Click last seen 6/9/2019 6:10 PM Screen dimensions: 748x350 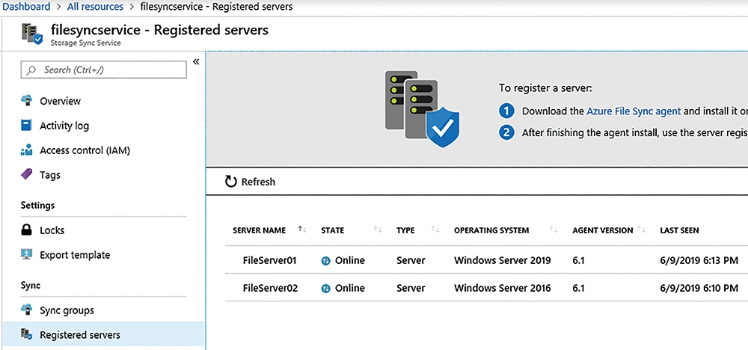point(699,288)
